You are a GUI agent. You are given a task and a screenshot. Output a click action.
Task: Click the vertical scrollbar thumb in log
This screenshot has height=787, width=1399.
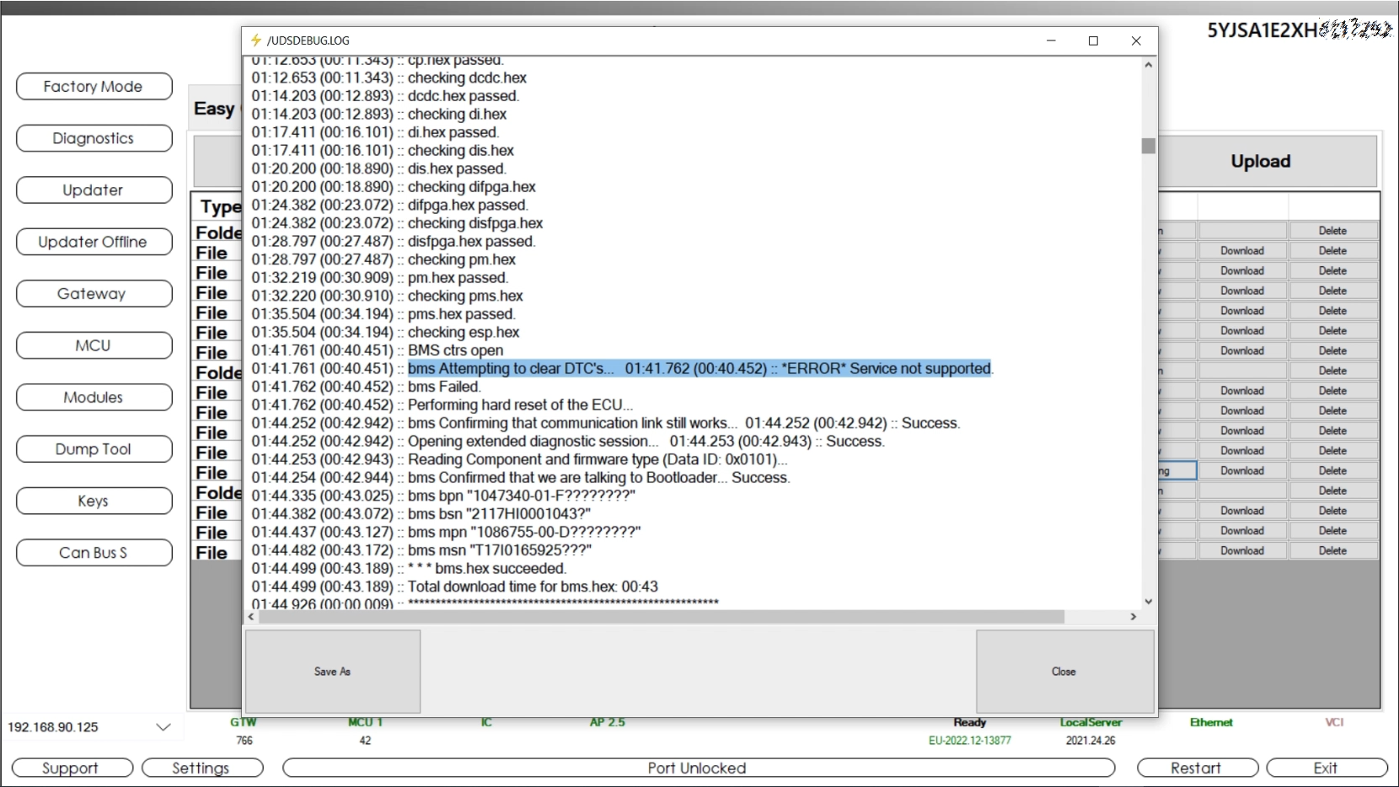coord(1148,146)
